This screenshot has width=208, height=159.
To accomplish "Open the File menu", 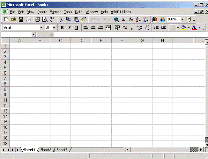I will point(12,12).
